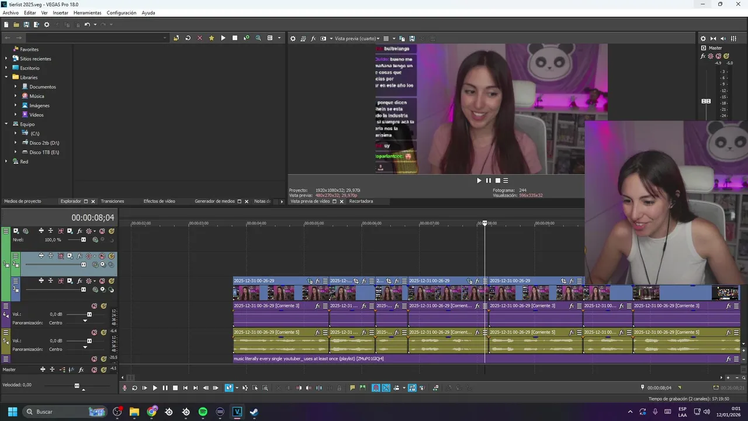Open video preview properties gear
Screen dimensions: 748x421
[293, 39]
